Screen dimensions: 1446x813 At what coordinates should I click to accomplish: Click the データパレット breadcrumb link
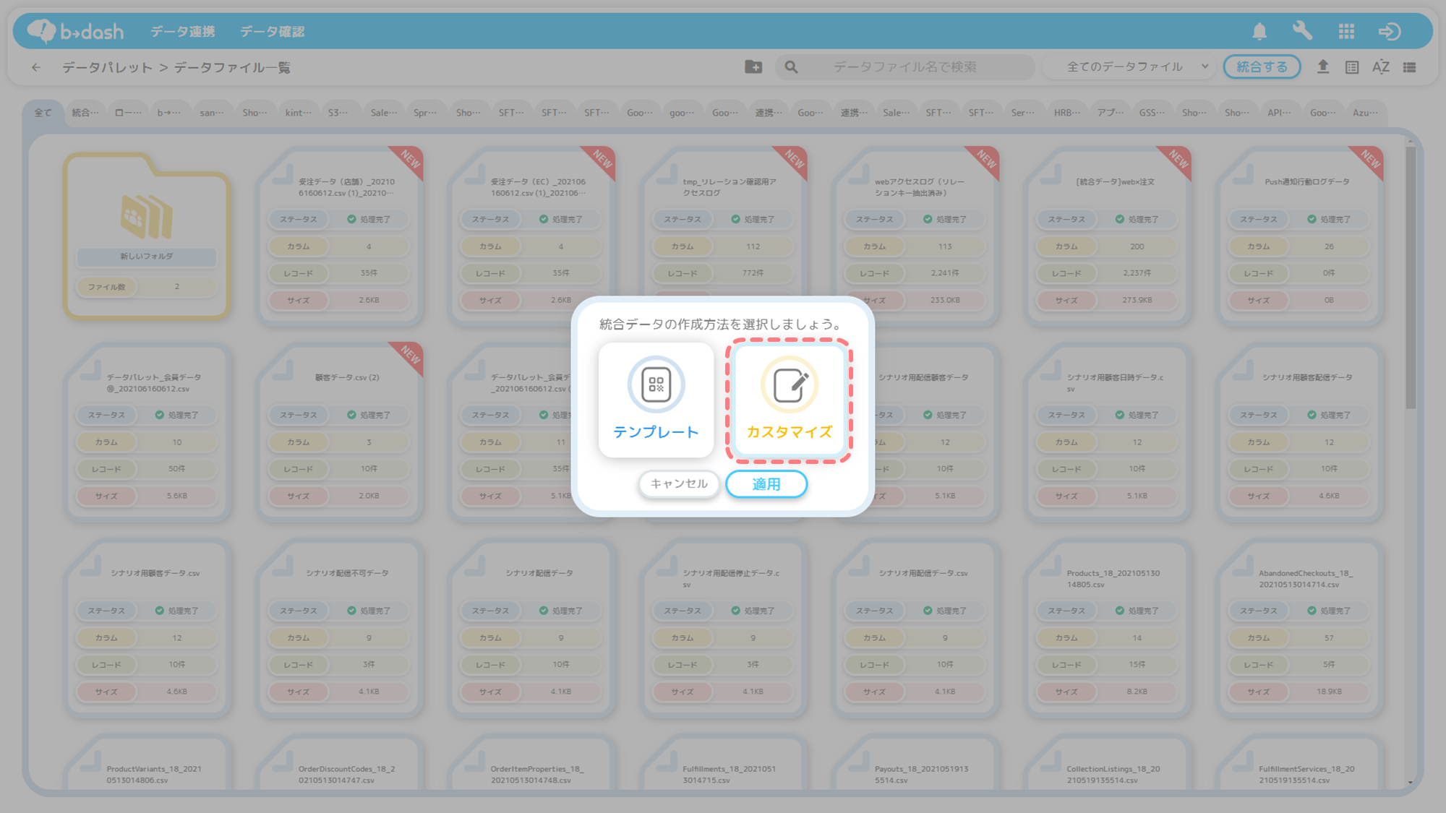tap(107, 67)
